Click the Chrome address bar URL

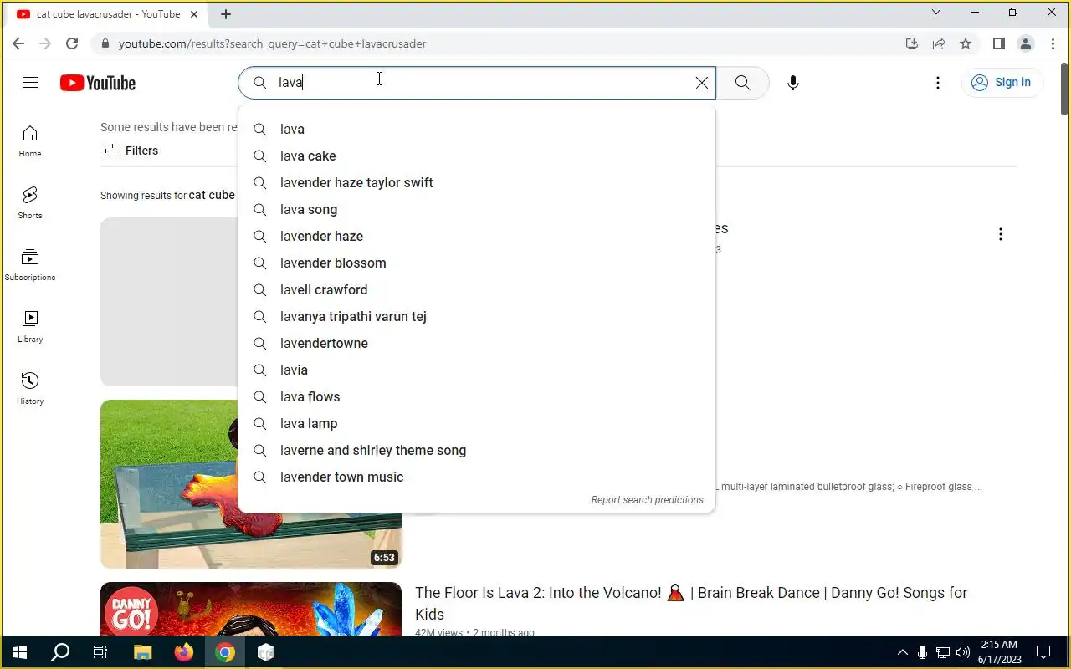272,43
